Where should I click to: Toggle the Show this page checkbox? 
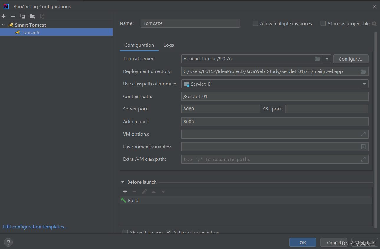pyautogui.click(x=125, y=232)
